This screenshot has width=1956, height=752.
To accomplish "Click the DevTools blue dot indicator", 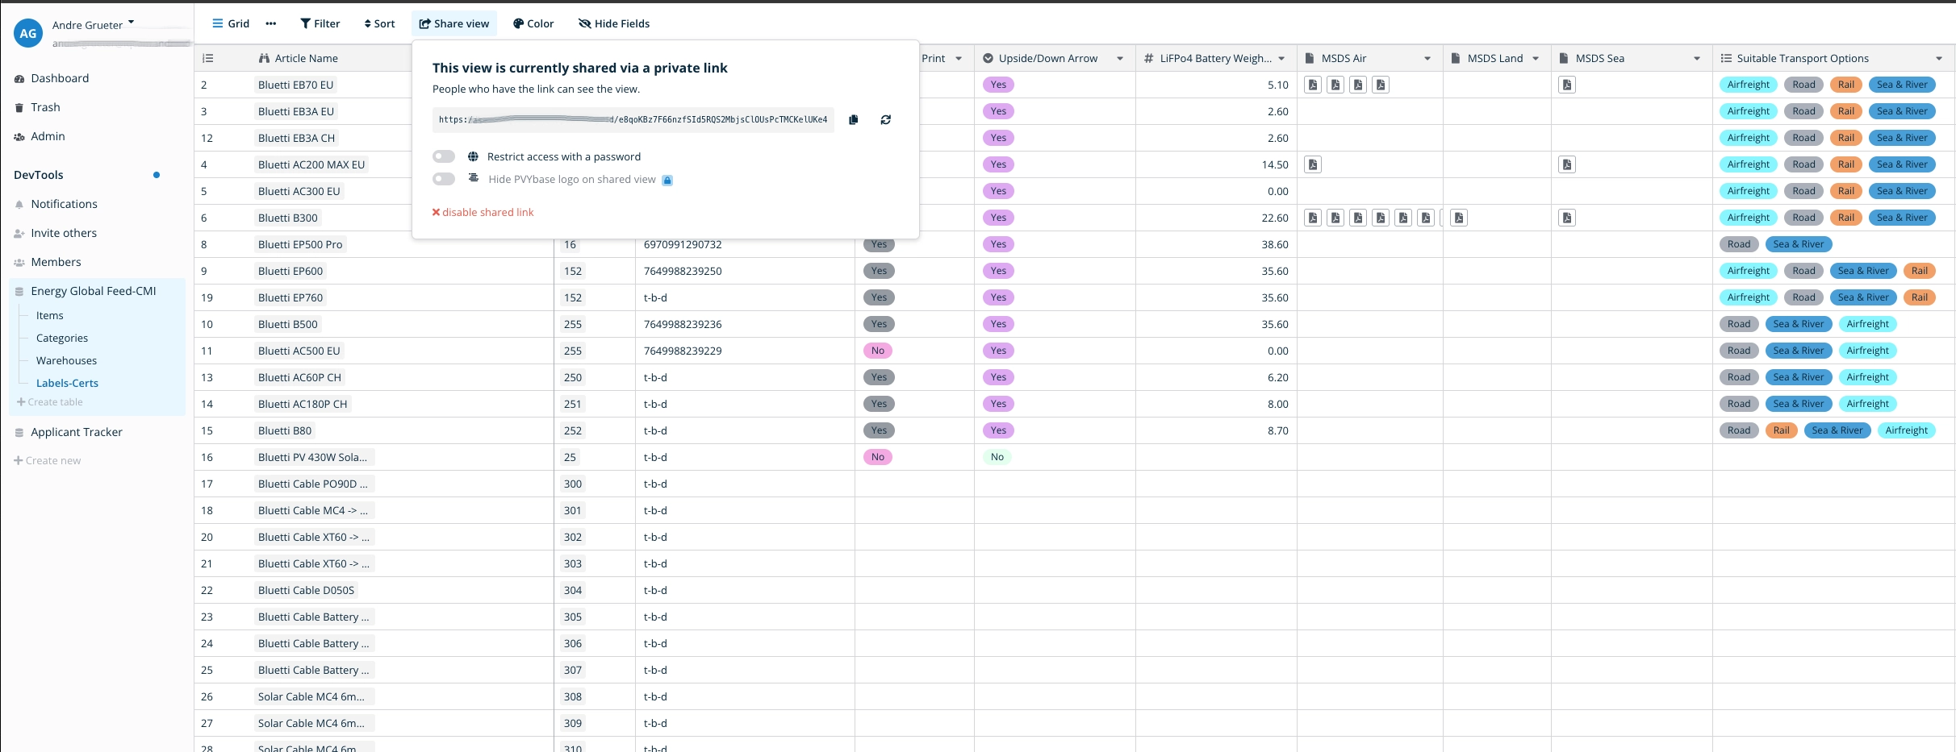I will pos(157,175).
